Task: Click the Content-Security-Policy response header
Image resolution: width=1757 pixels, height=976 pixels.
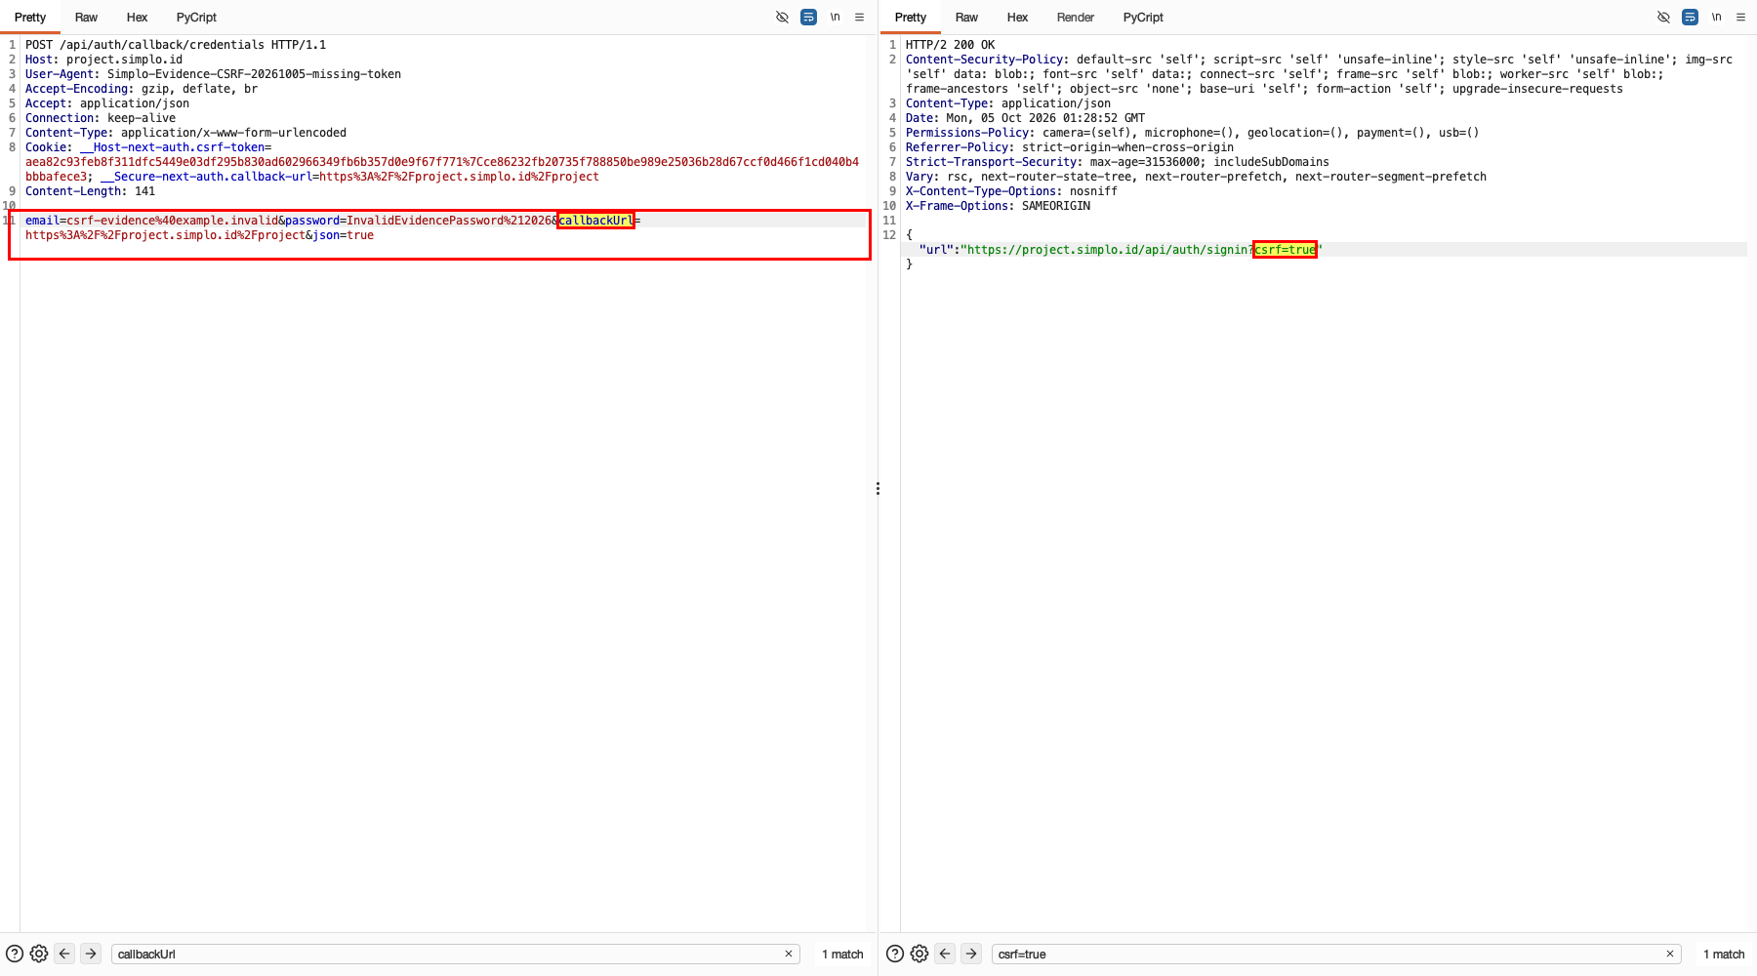Action: (1319, 74)
